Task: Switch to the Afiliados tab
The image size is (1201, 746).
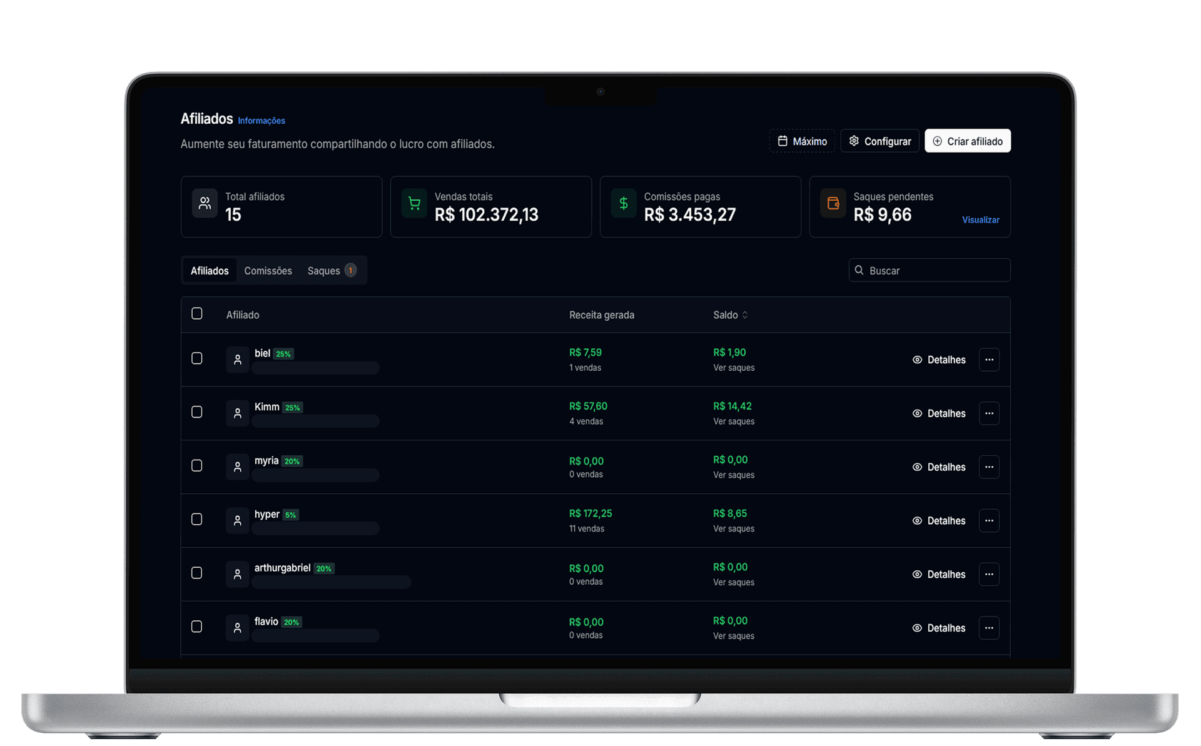Action: pyautogui.click(x=210, y=271)
